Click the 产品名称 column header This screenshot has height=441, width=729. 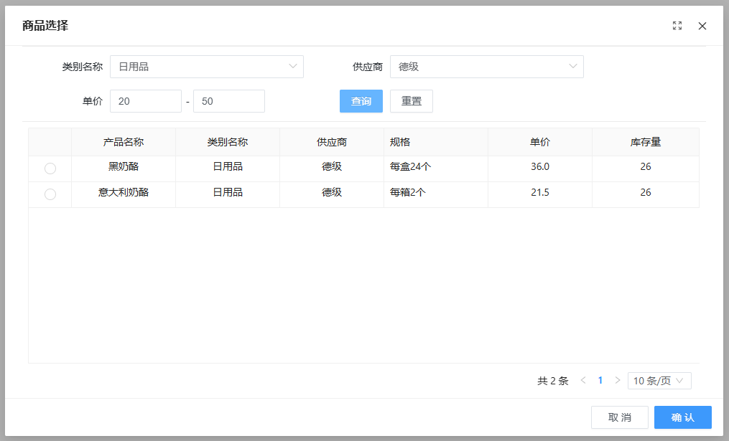click(124, 142)
